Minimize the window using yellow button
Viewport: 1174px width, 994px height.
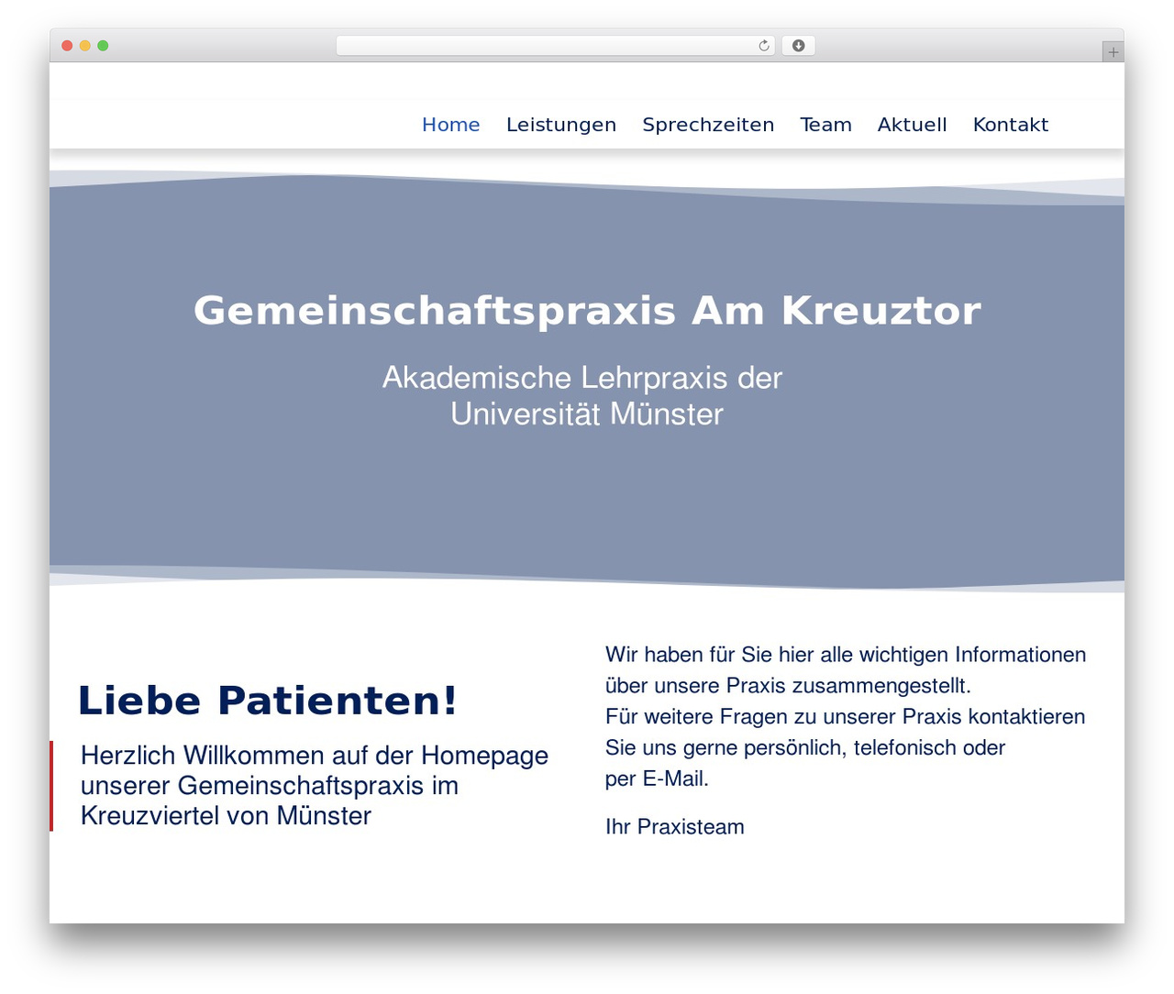coord(85,46)
